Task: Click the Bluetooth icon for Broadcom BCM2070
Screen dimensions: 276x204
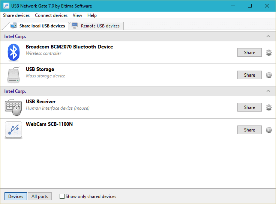Action: (x=13, y=52)
